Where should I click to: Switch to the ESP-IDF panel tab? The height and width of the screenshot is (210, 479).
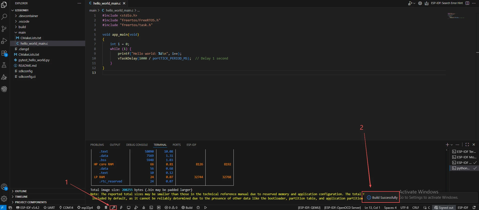[191, 145]
